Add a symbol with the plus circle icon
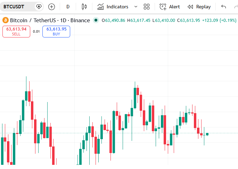Screen dimensions: 238x169 (51, 7)
